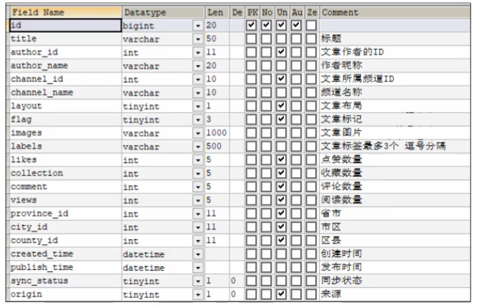Toggle Unsigned checkbox for likes row

pyautogui.click(x=281, y=159)
